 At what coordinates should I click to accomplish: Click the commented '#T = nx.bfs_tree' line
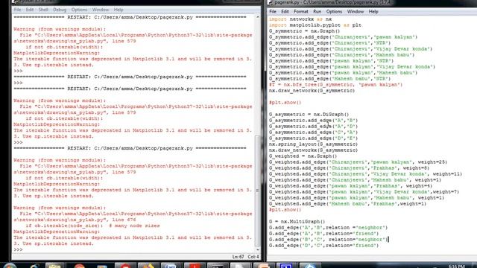[335, 85]
